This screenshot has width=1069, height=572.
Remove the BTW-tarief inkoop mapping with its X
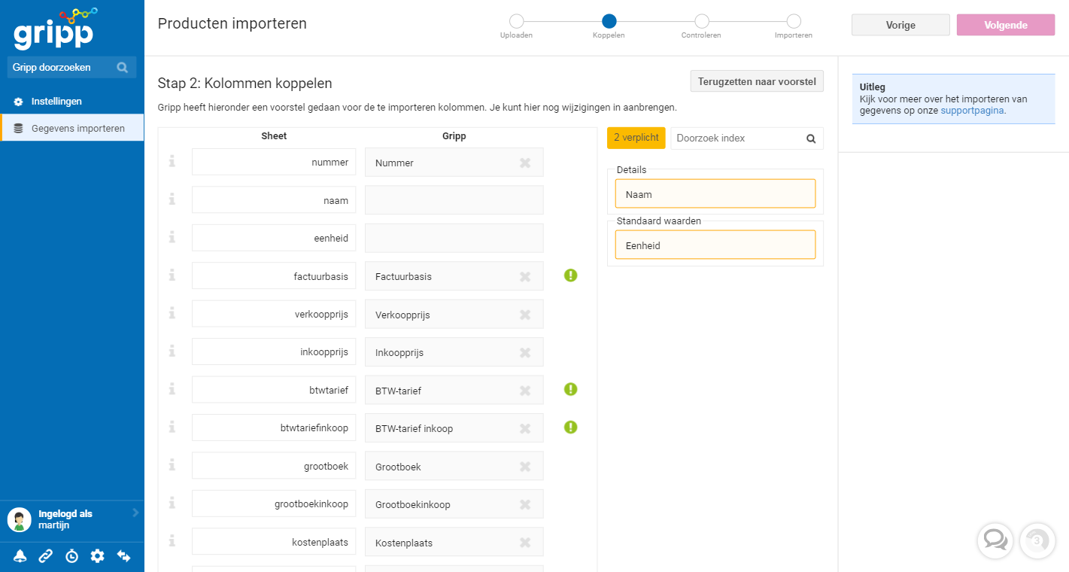pyautogui.click(x=525, y=428)
